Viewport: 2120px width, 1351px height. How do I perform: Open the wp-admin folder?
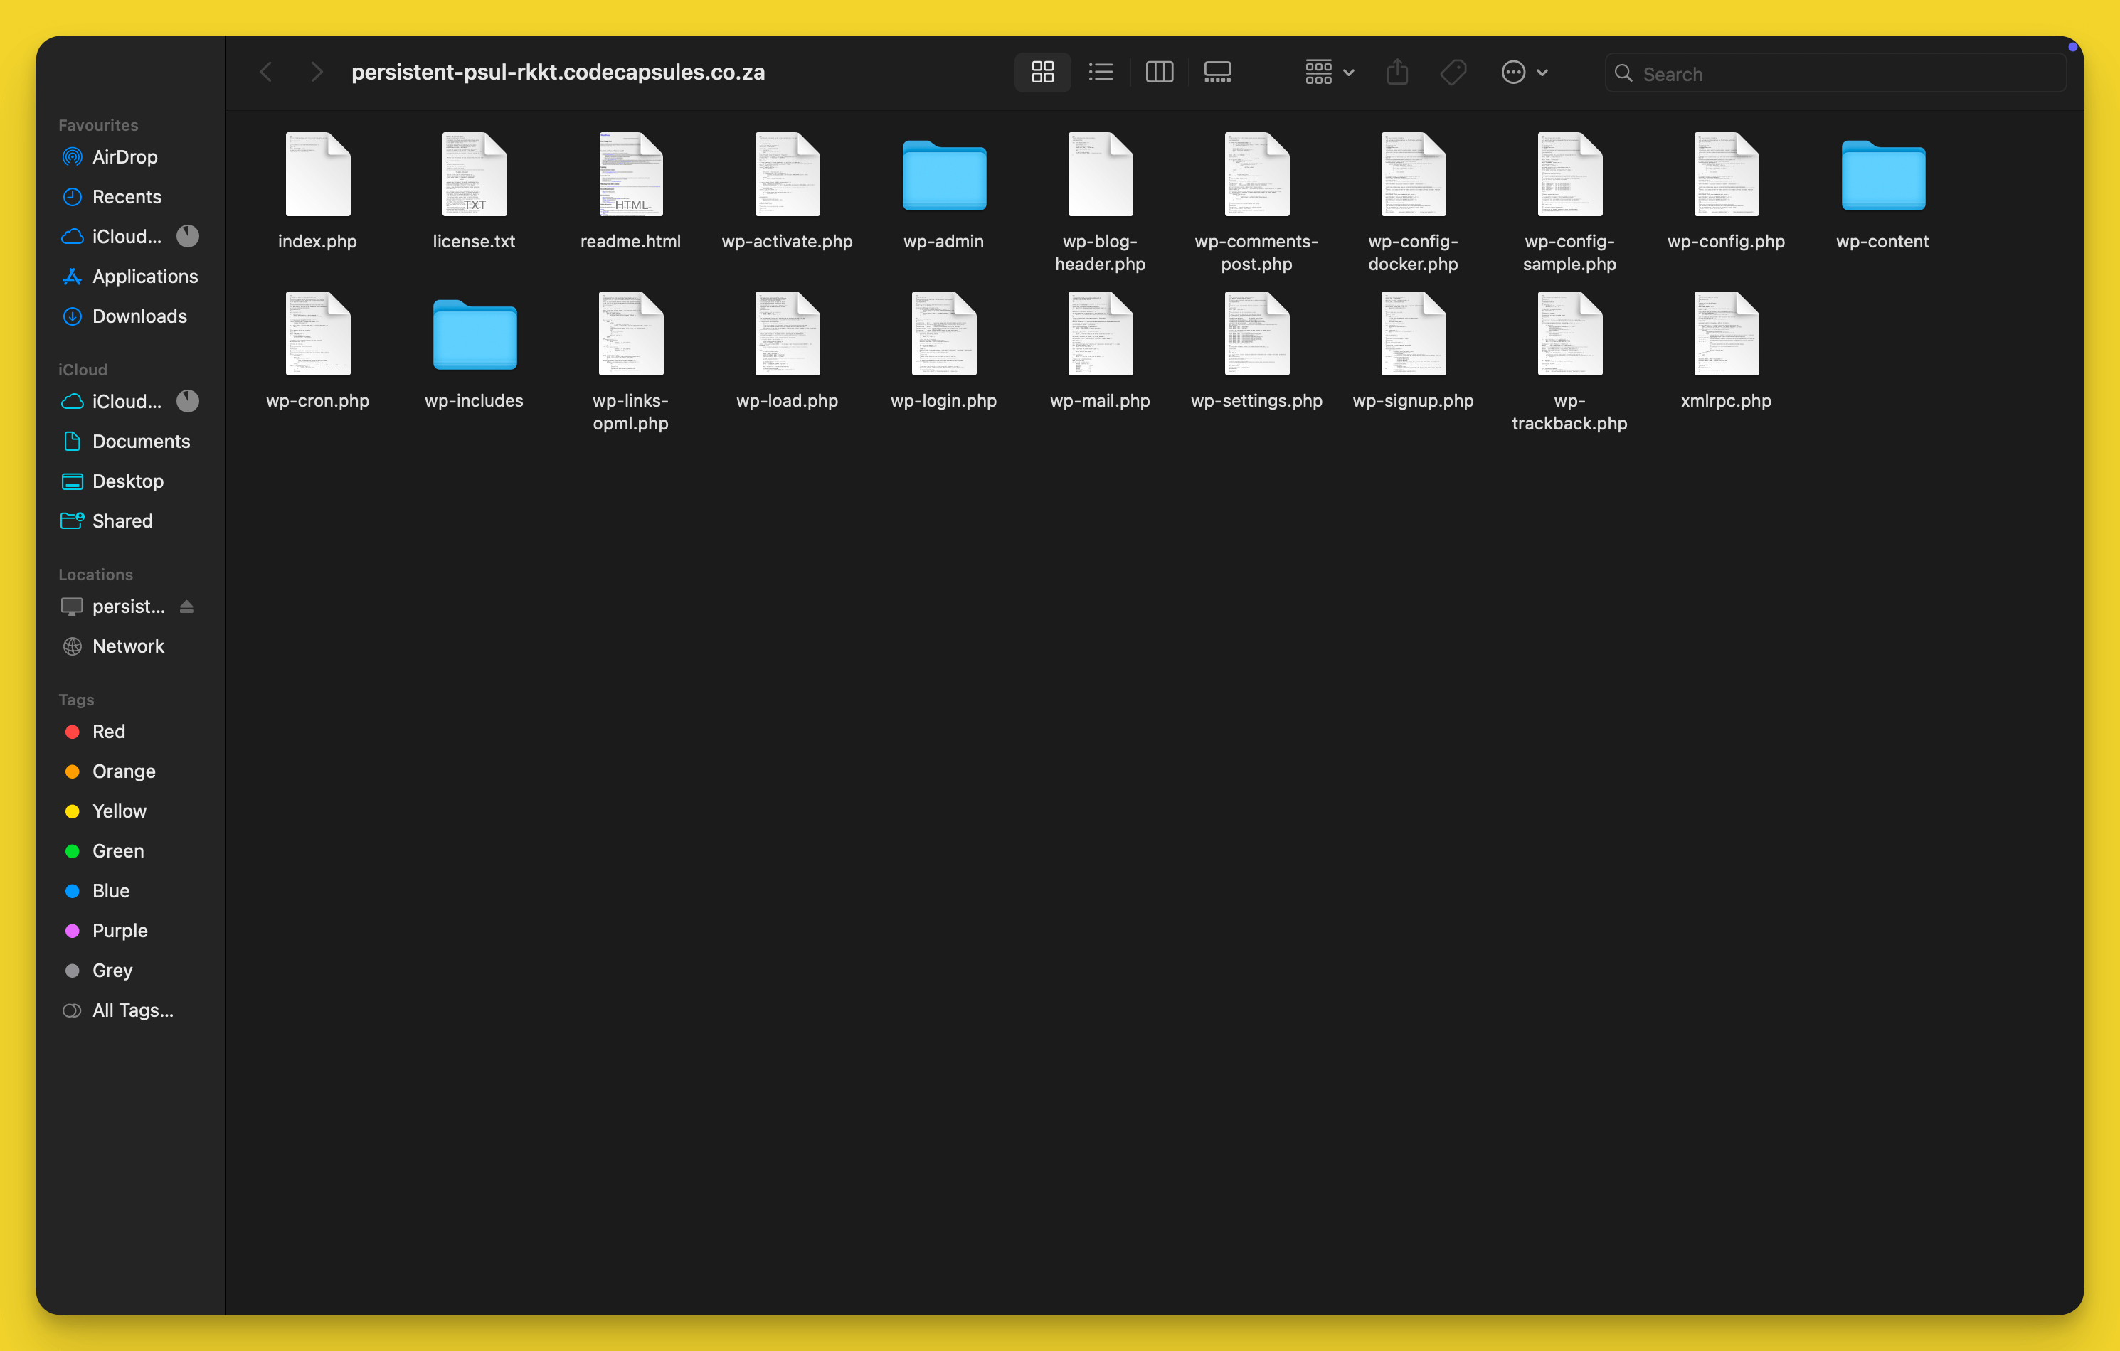coord(943,175)
